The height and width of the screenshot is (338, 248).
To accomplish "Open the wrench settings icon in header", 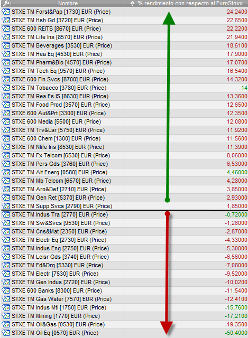I will point(6,3).
